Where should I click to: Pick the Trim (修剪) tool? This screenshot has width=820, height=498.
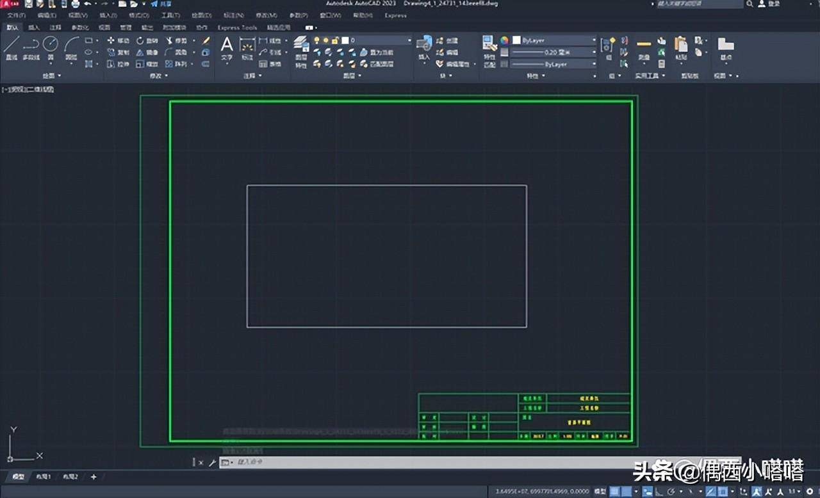(x=177, y=40)
